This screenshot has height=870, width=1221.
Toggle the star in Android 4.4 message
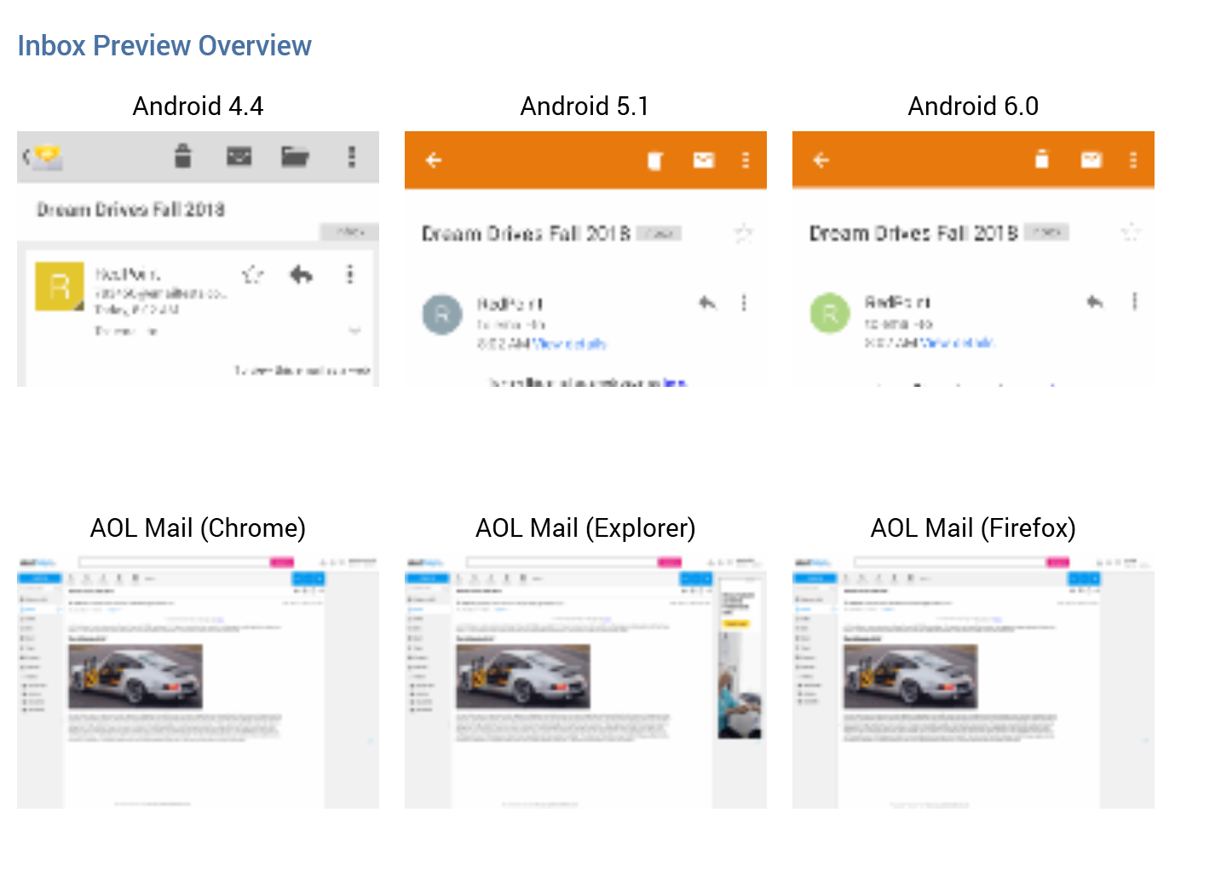(x=252, y=274)
